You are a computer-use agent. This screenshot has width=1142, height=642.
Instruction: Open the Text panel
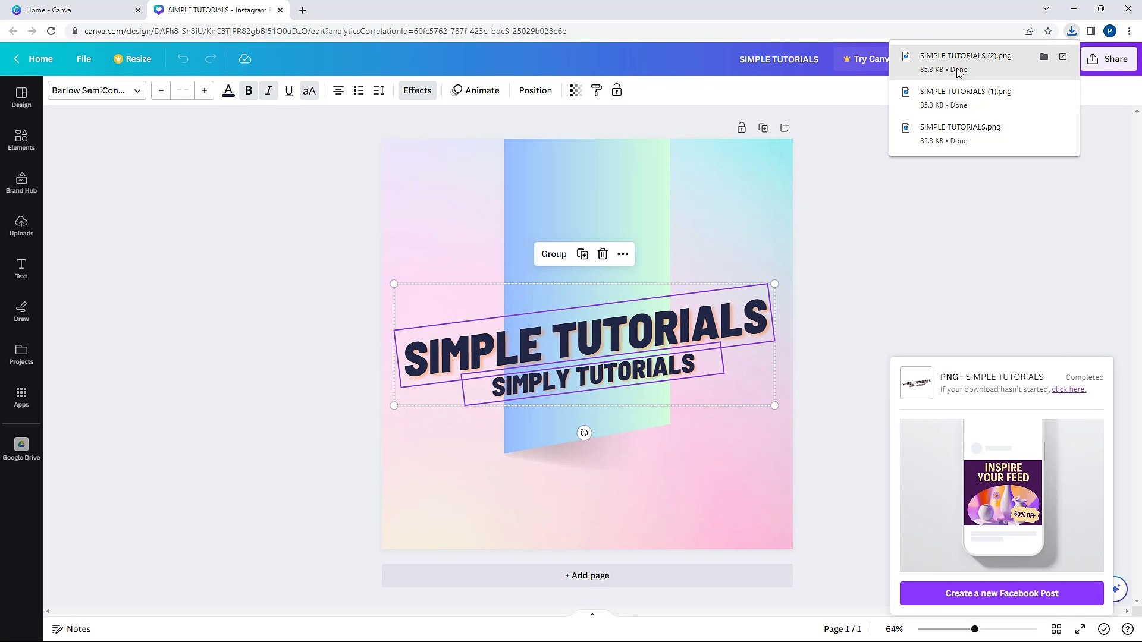pos(21,269)
